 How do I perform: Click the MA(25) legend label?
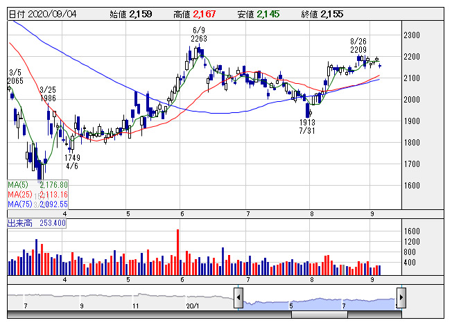(x=20, y=195)
